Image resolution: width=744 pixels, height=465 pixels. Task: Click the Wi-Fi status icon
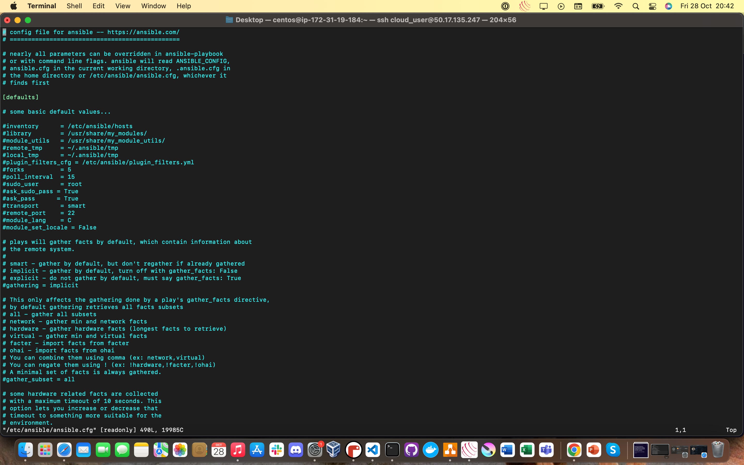(618, 6)
